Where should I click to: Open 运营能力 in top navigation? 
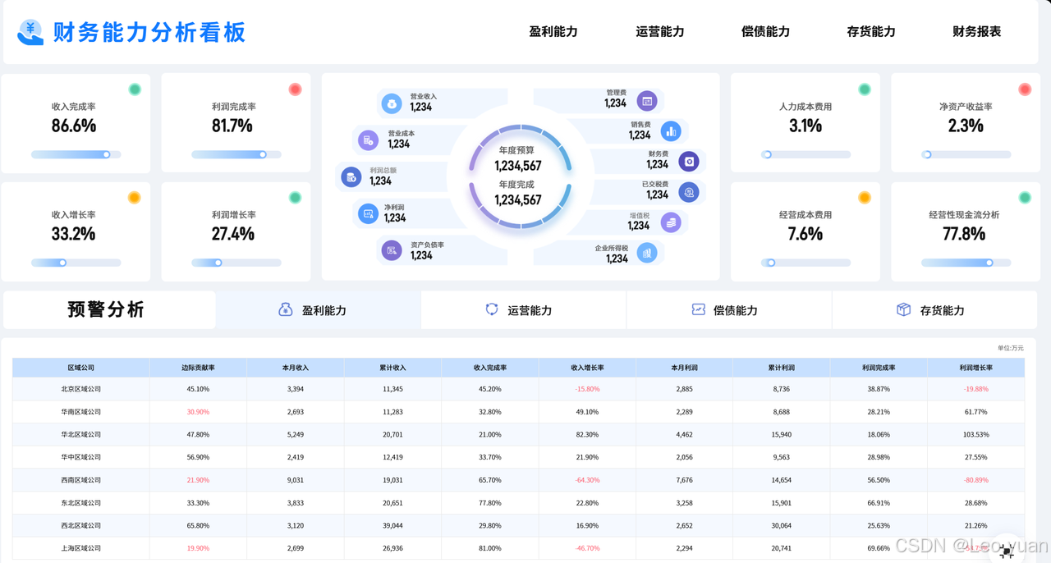click(x=660, y=32)
